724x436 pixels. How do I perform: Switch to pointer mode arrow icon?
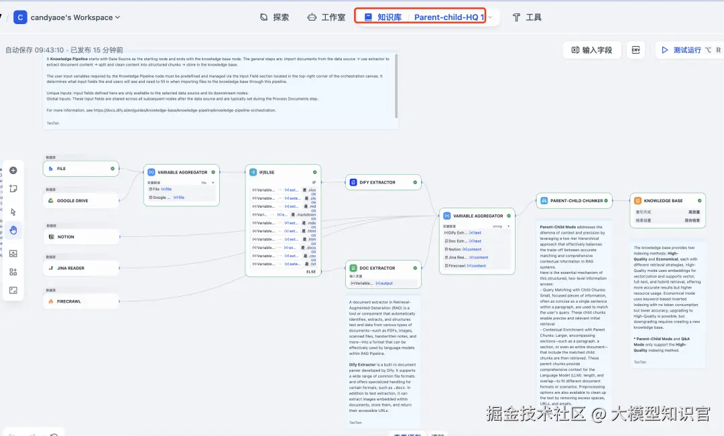[13, 212]
